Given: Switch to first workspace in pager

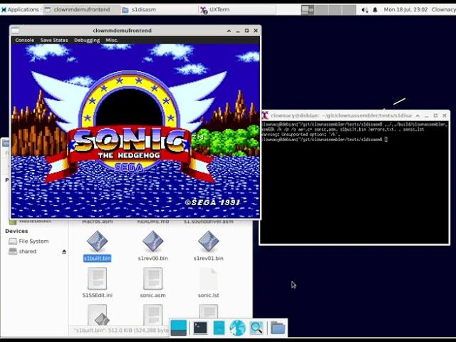Looking at the screenshot, I should pyautogui.click(x=308, y=9).
